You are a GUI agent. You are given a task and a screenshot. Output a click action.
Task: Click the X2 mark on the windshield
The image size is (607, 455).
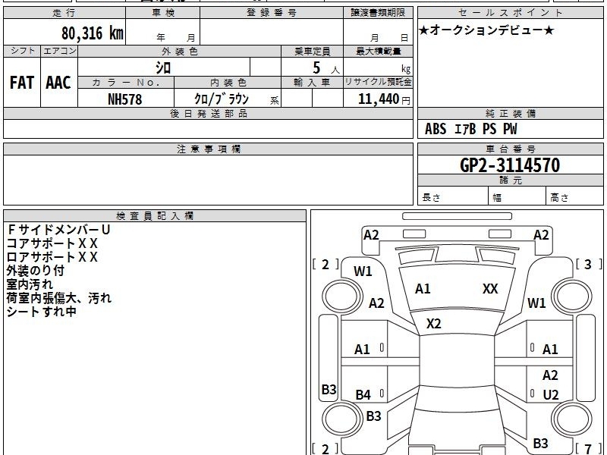[433, 324]
